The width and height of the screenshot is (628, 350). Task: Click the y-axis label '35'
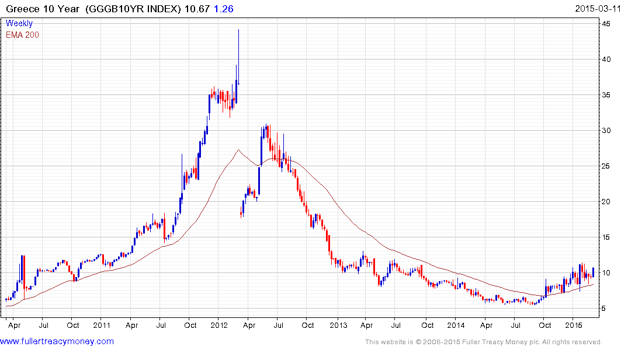pyautogui.click(x=606, y=95)
